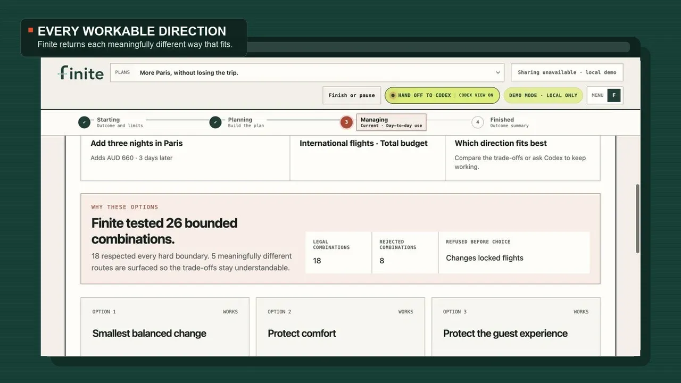681x383 pixels.
Task: Open the Plans dropdown showing More Paris
Action: click(308, 73)
